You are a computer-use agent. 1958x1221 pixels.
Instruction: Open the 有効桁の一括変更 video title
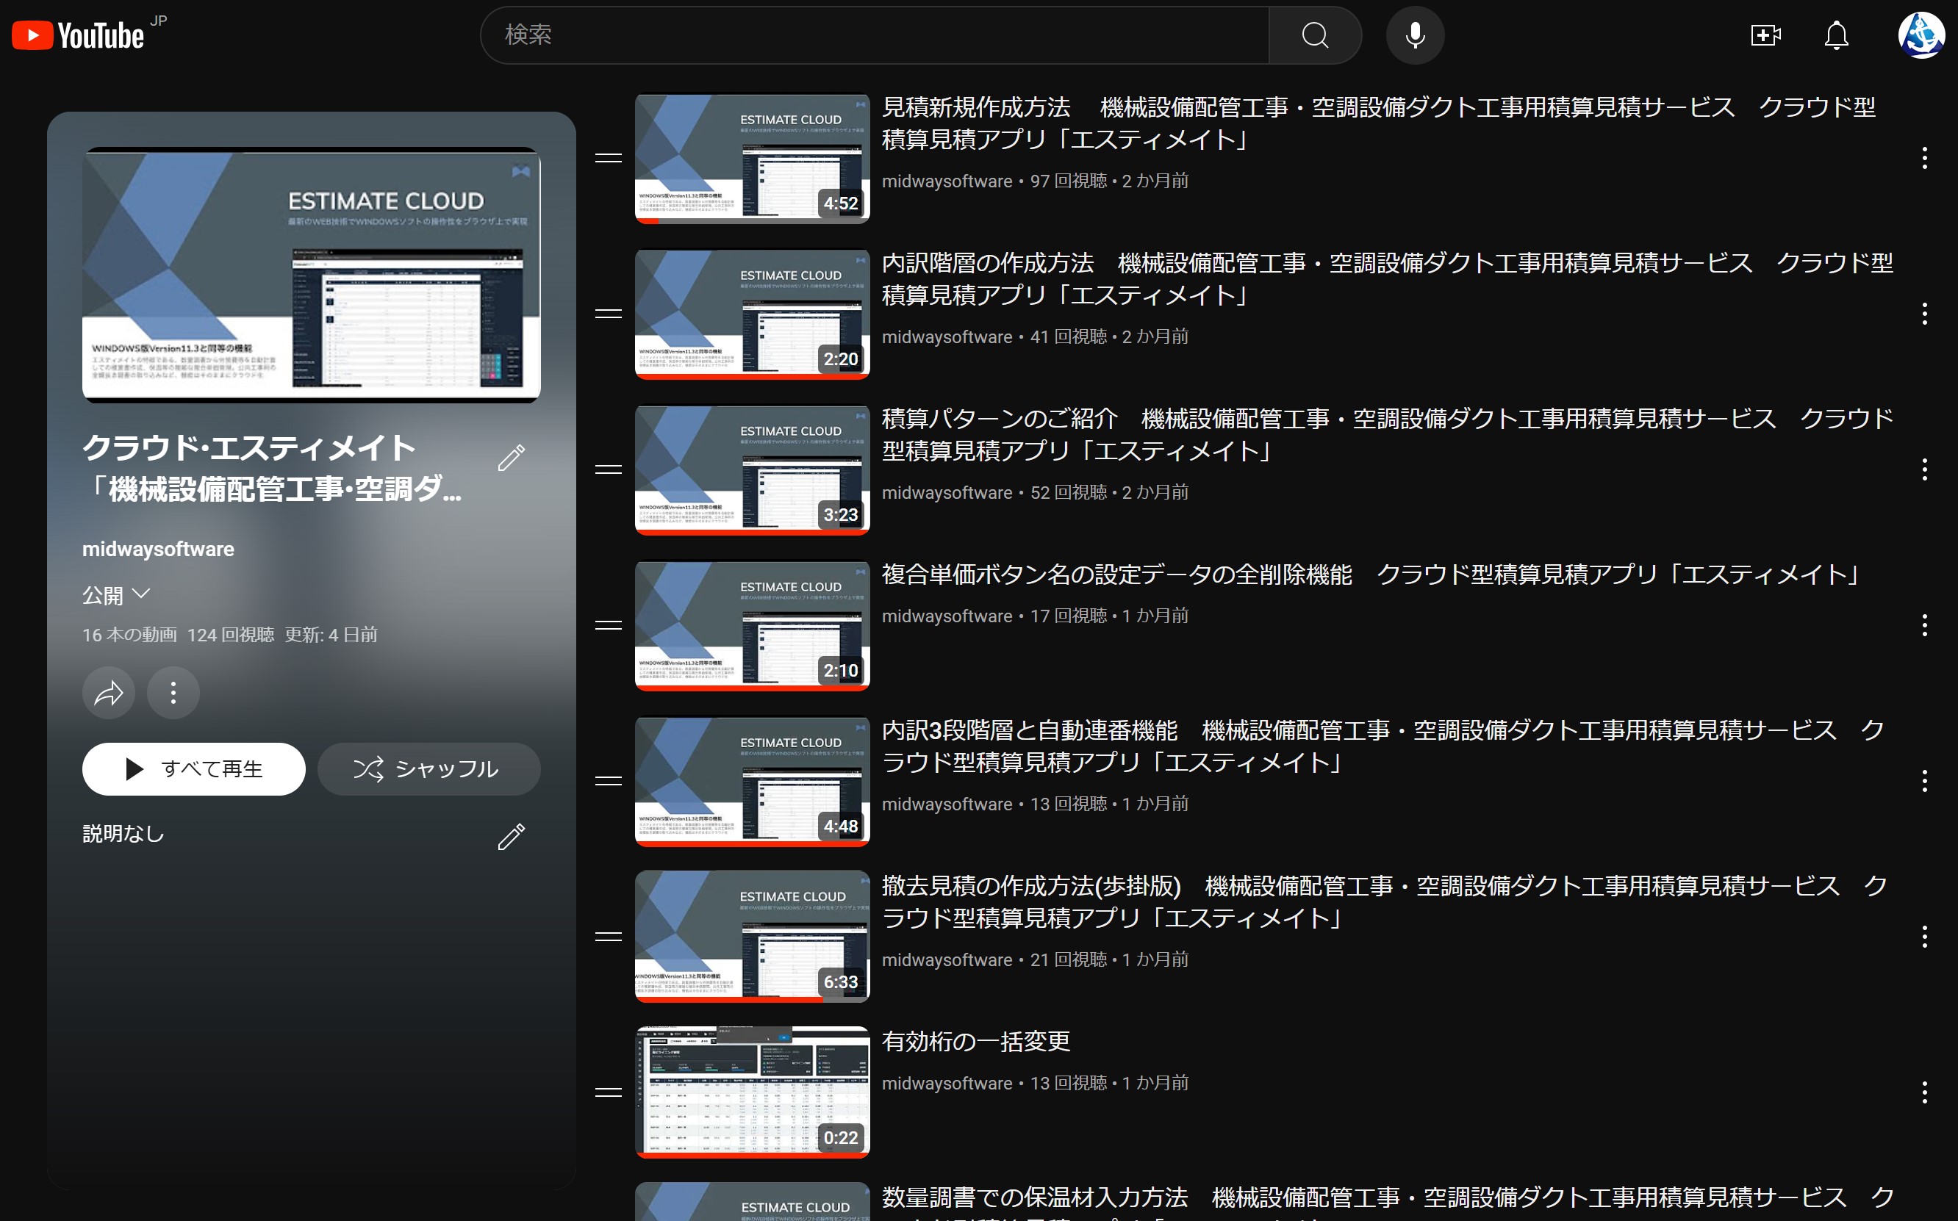pos(976,1042)
